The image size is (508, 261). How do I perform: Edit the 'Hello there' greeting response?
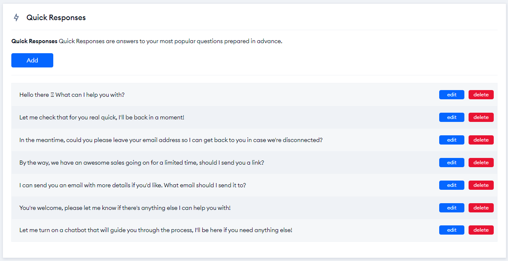point(451,95)
